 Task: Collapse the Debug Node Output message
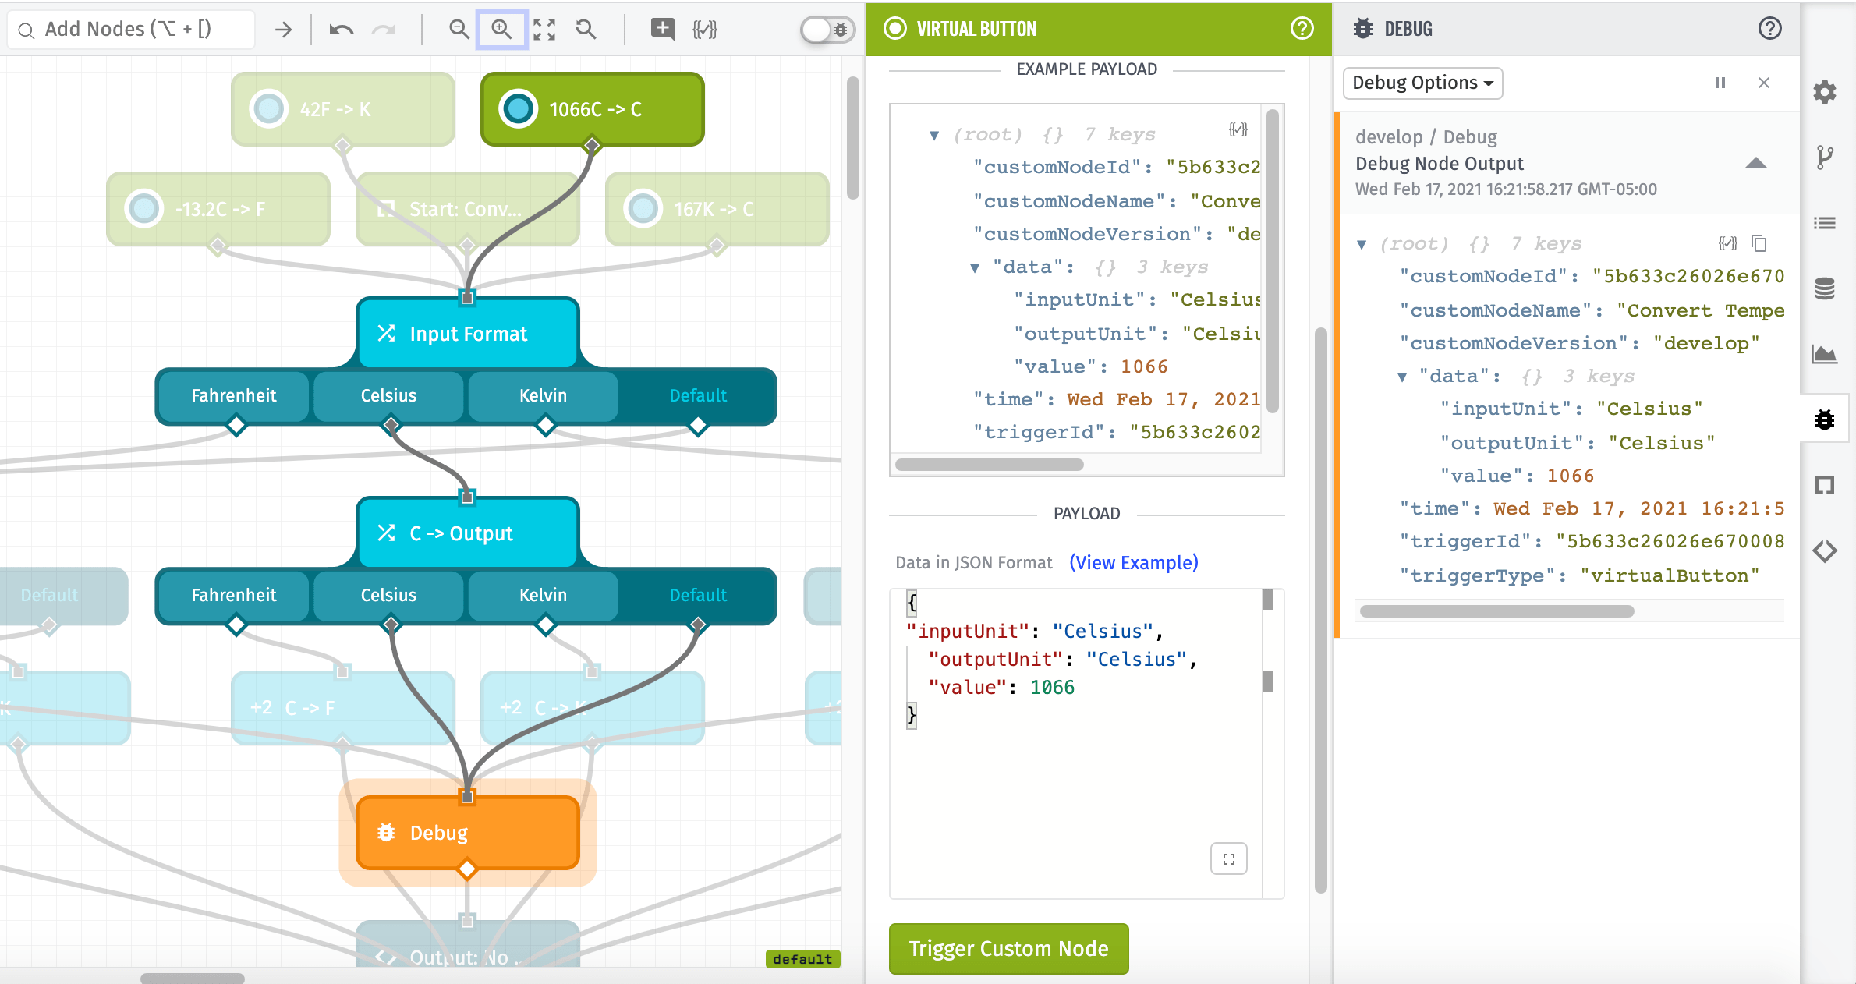(x=1755, y=163)
